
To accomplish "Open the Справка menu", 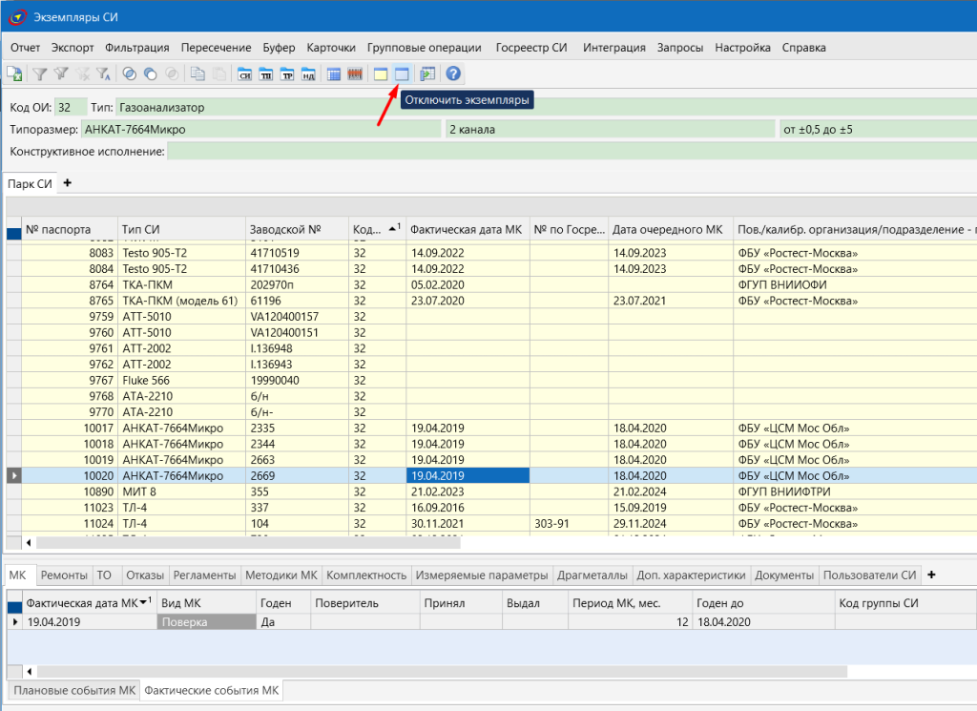I will coord(803,48).
